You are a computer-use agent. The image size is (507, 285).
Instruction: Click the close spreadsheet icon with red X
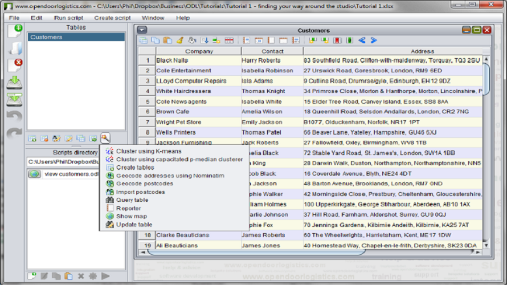click(14, 65)
